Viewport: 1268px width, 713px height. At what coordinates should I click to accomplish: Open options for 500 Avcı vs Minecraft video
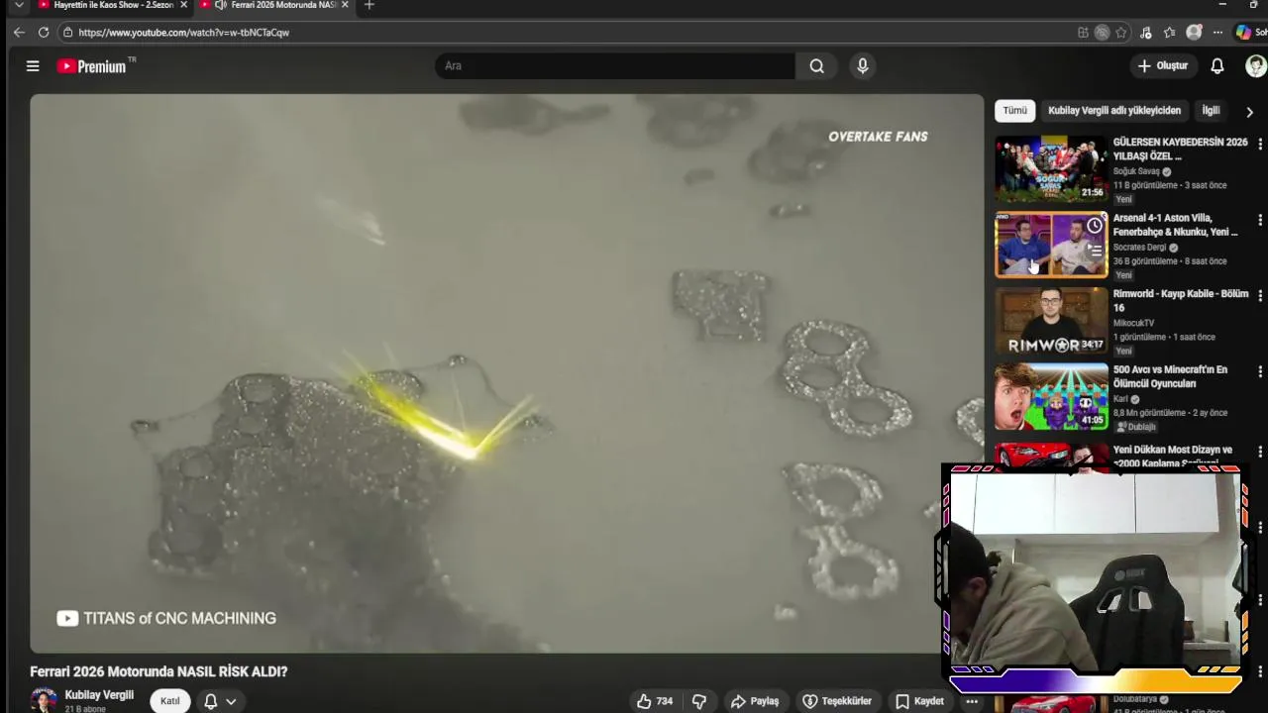point(1260,372)
